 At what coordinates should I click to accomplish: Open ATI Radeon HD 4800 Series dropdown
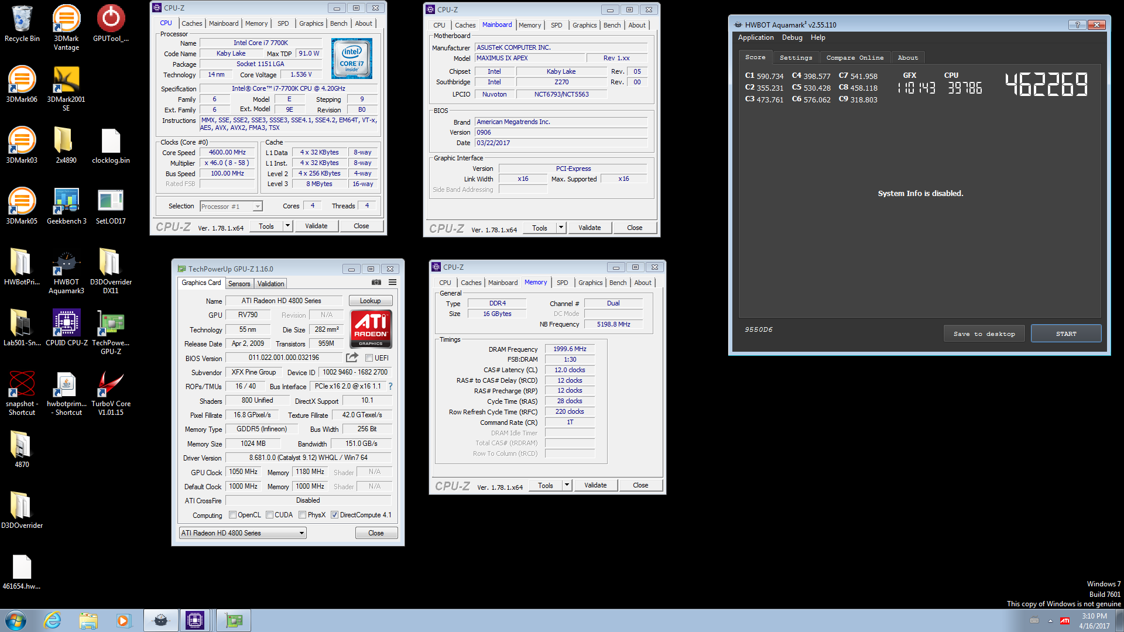click(x=243, y=533)
